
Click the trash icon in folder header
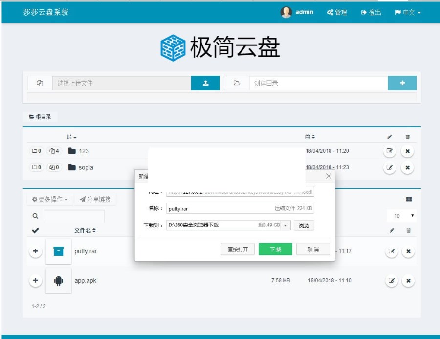point(407,137)
